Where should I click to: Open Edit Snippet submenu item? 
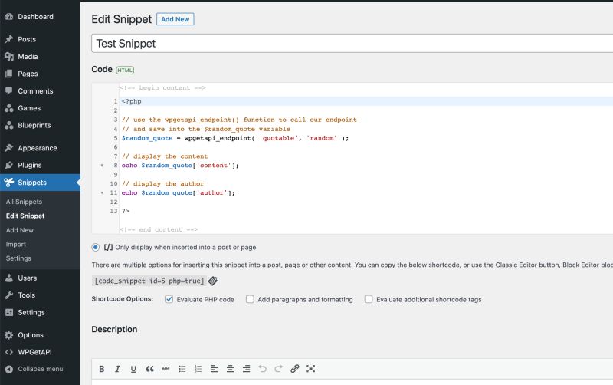coord(25,216)
